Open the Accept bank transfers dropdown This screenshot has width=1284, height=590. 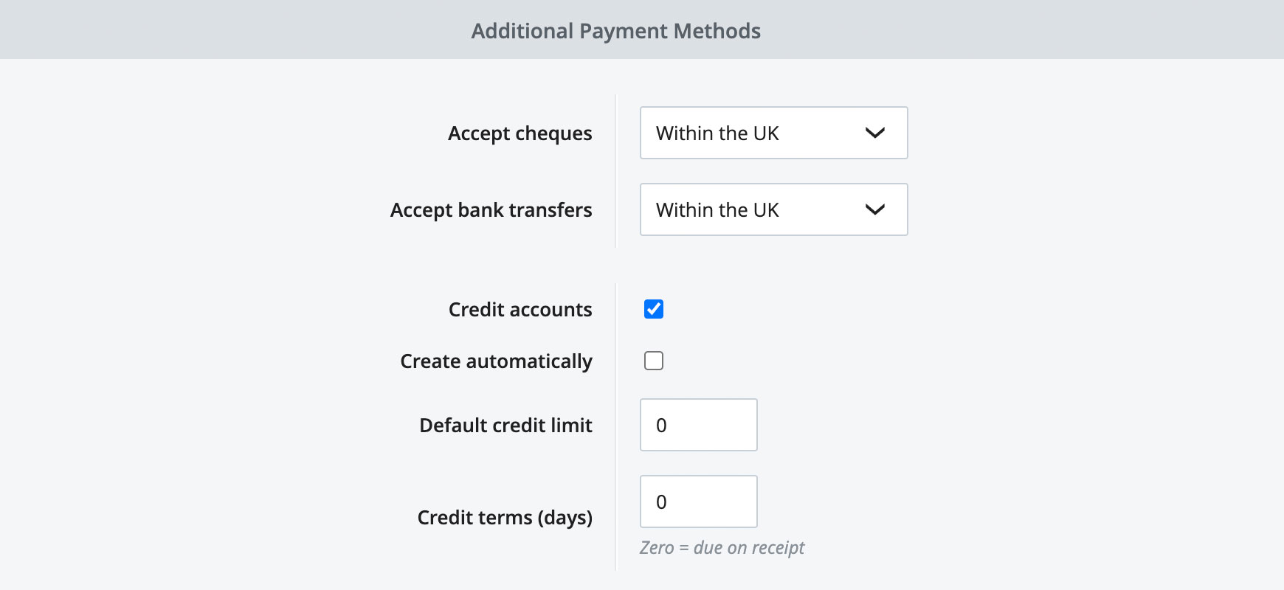pos(773,209)
